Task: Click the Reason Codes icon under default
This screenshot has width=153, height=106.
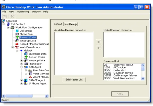Action: [x=26, y=57]
